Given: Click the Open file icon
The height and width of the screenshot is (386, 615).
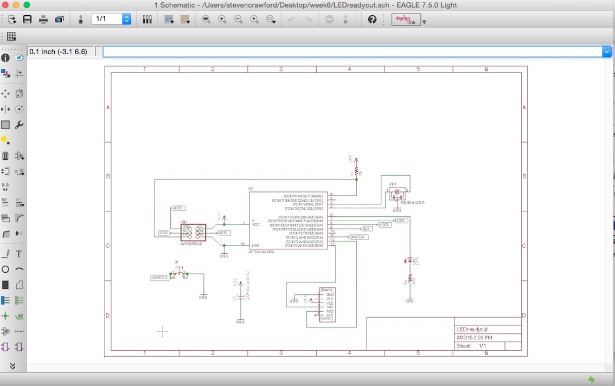Looking at the screenshot, I should 12,19.
